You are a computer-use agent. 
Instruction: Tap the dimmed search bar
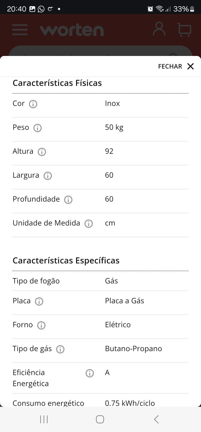pos(100,51)
